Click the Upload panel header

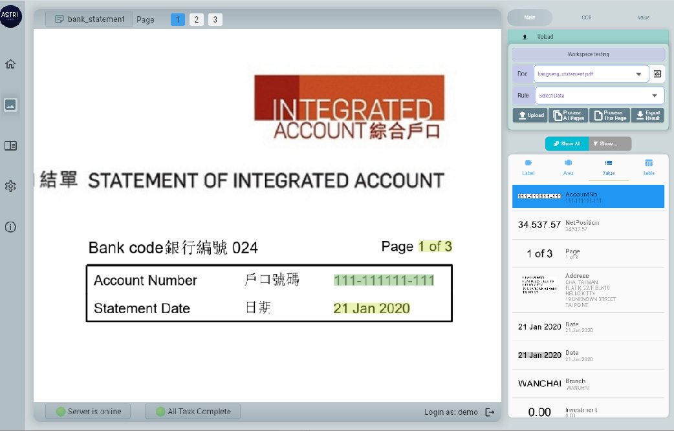588,36
